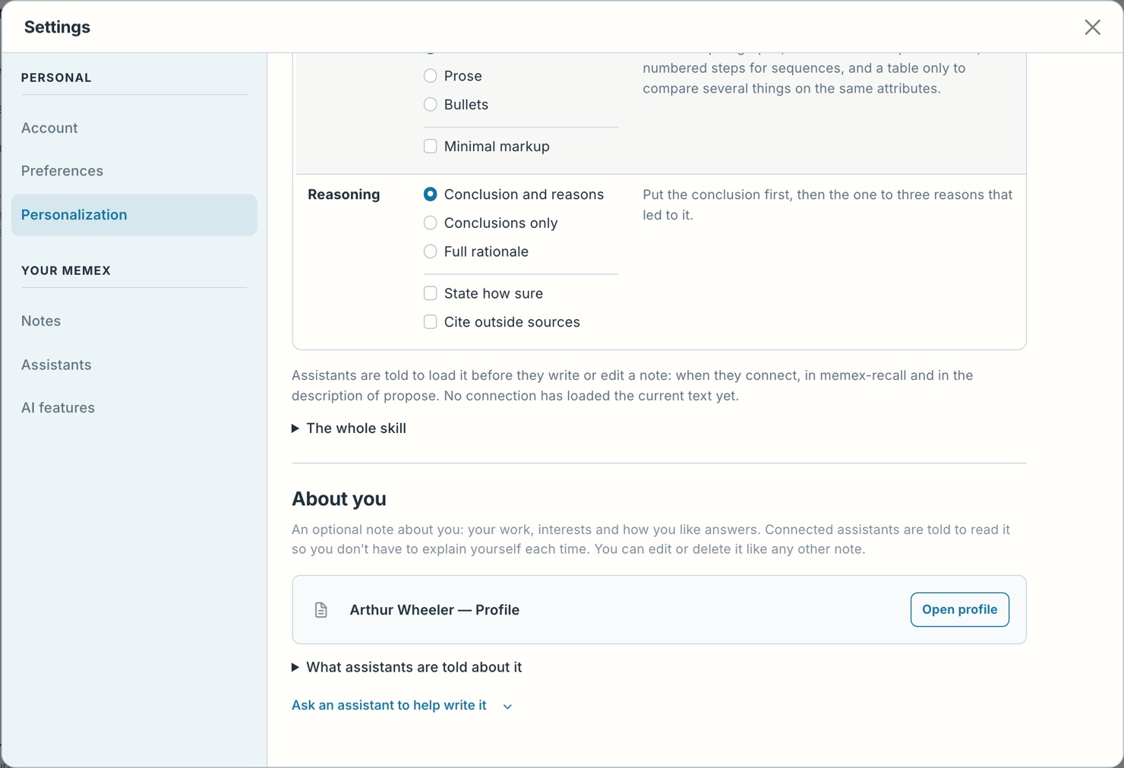Select the Prose radio option
The image size is (1124, 768).
click(x=430, y=76)
